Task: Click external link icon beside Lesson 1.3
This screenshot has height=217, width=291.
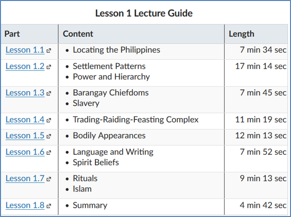Action: (49, 93)
